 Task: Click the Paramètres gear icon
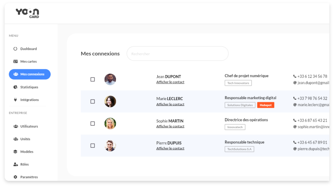coord(15,177)
